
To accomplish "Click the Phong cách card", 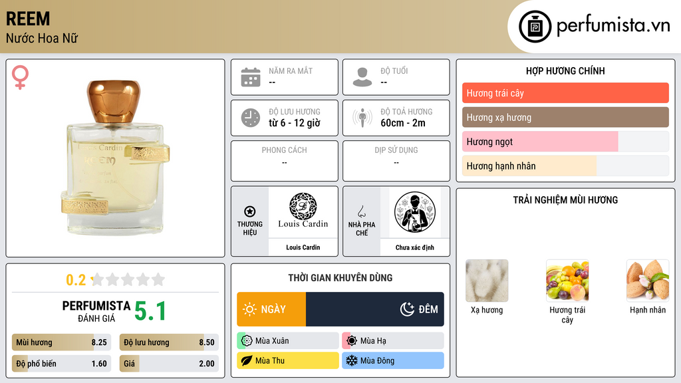I will click(285, 161).
